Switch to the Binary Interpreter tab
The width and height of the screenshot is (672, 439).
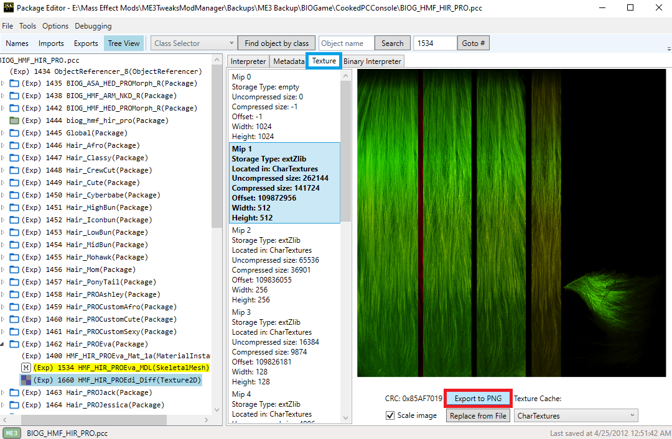click(372, 61)
